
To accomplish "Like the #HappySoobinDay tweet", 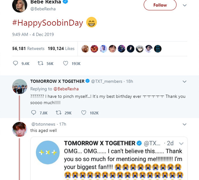I will (x=65, y=63).
